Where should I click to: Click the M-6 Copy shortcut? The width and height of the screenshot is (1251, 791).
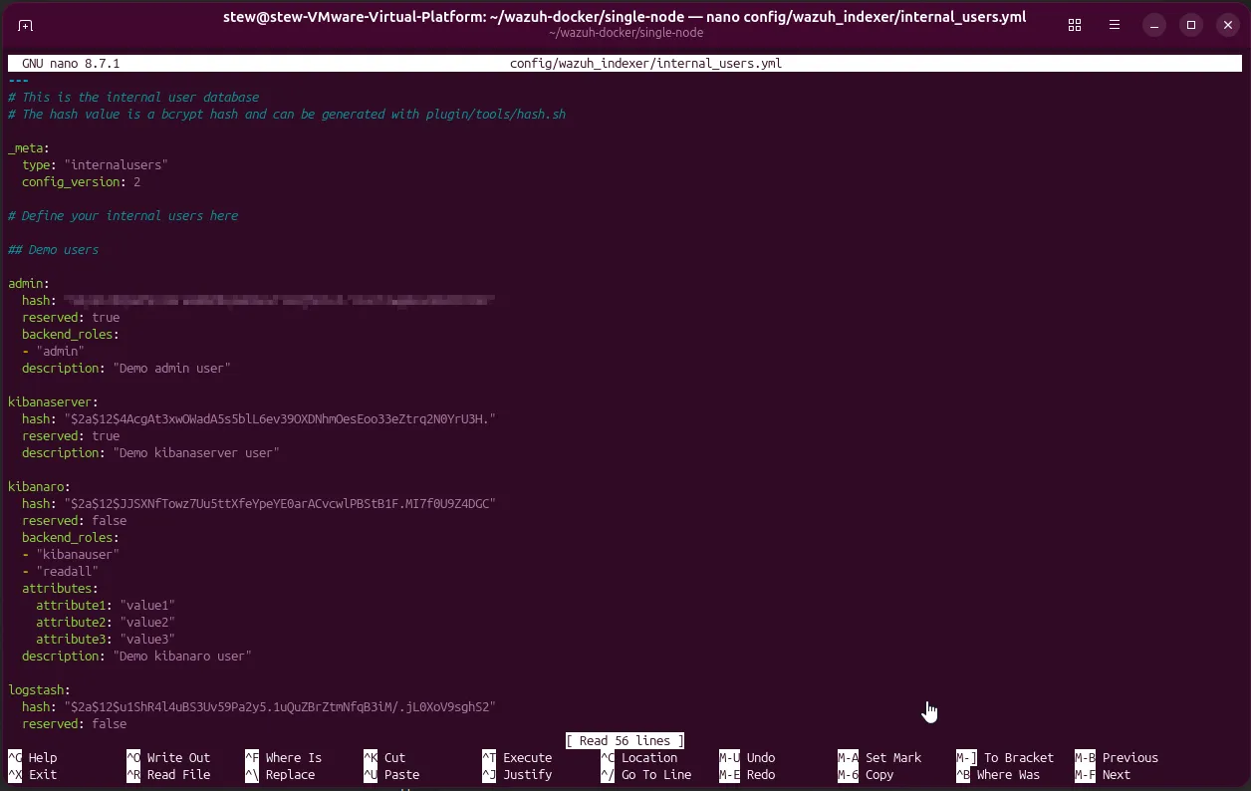pos(866,775)
